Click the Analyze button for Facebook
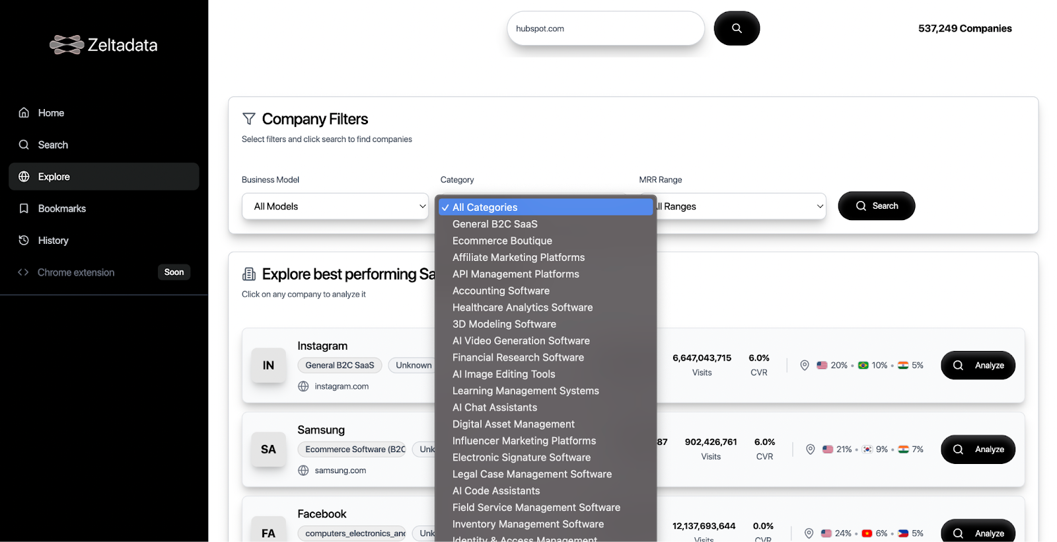1057x542 pixels. (978, 531)
